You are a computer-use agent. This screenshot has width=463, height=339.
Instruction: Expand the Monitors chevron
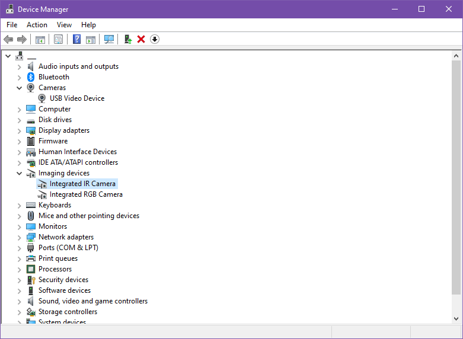19,227
